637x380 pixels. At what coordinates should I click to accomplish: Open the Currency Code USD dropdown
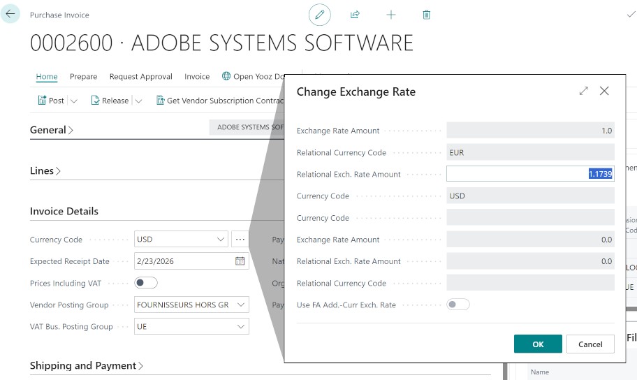tap(221, 240)
